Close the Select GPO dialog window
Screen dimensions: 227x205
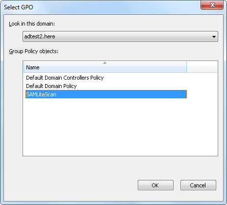click(x=212, y=5)
